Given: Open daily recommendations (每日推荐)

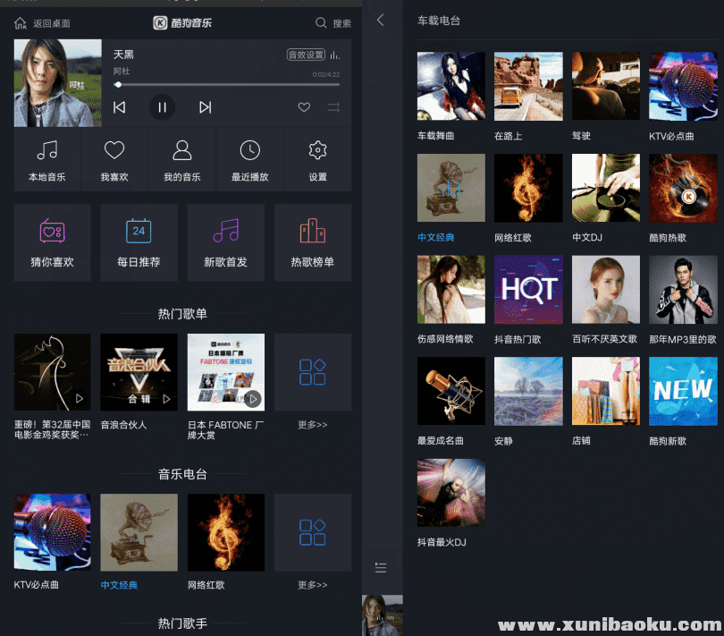Looking at the screenshot, I should 139,242.
